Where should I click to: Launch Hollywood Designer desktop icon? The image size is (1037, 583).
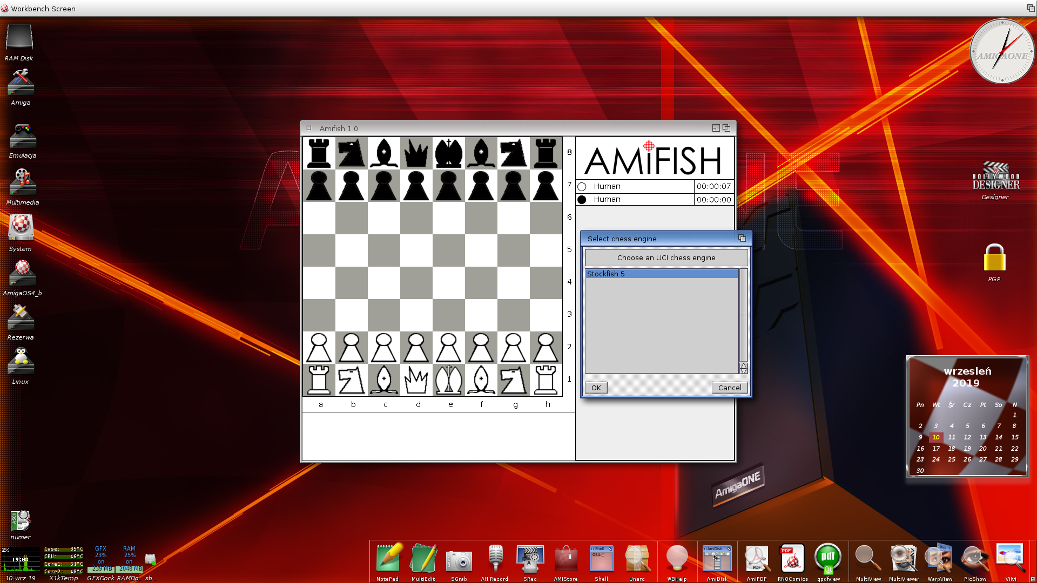tap(995, 180)
